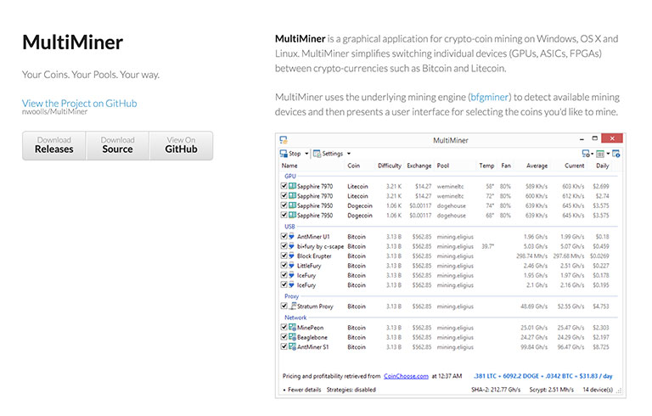Collapse the Network group header
The width and height of the screenshot is (652, 416).
point(295,318)
